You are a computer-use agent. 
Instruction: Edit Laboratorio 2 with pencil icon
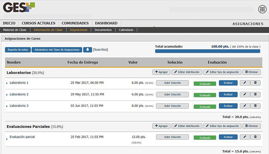pyautogui.click(x=245, y=94)
